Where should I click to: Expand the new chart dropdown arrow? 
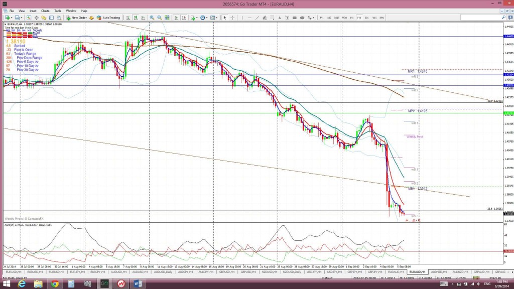[x=13, y=18]
